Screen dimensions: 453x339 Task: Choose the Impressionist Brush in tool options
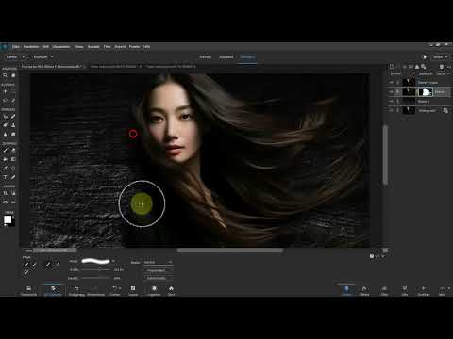(x=34, y=265)
